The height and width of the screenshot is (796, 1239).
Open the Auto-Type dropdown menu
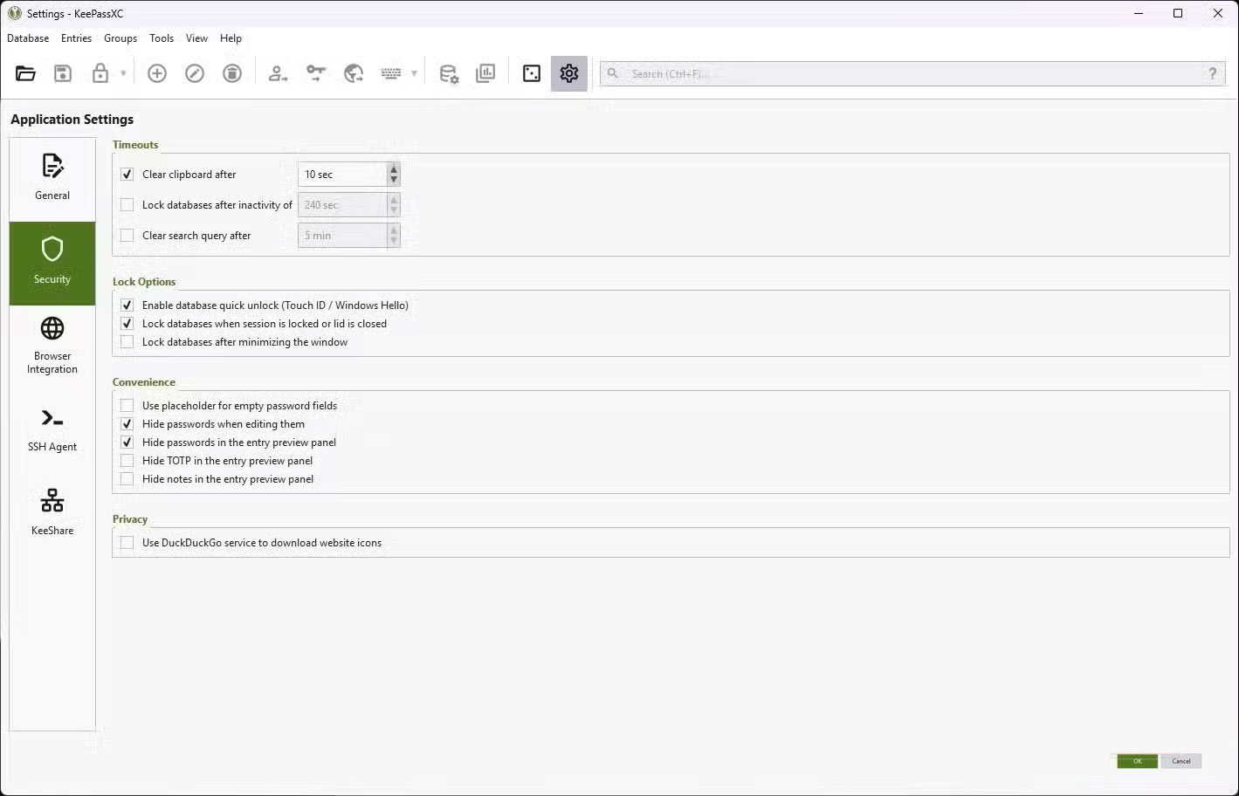[x=414, y=73]
